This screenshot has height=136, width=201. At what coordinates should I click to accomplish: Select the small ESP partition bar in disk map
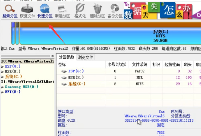pos(13,33)
